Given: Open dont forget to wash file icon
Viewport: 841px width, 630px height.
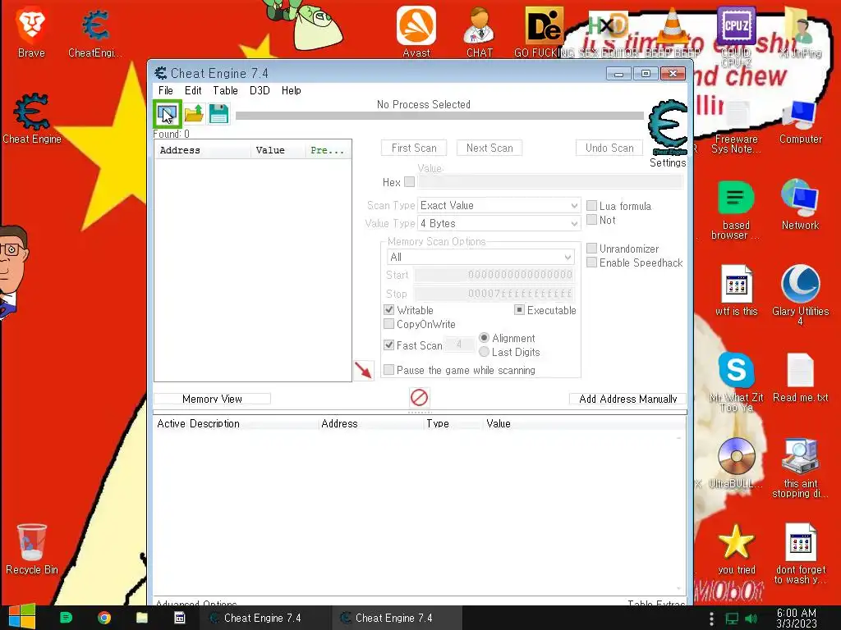Looking at the screenshot, I should click(x=800, y=554).
